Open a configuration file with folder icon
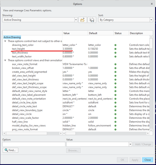Screen dimensions: 156x165 (83, 20)
